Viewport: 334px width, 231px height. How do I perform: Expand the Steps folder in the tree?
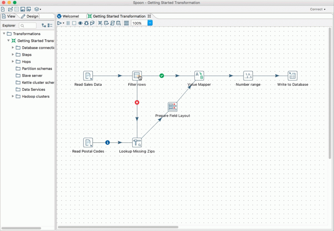13,55
